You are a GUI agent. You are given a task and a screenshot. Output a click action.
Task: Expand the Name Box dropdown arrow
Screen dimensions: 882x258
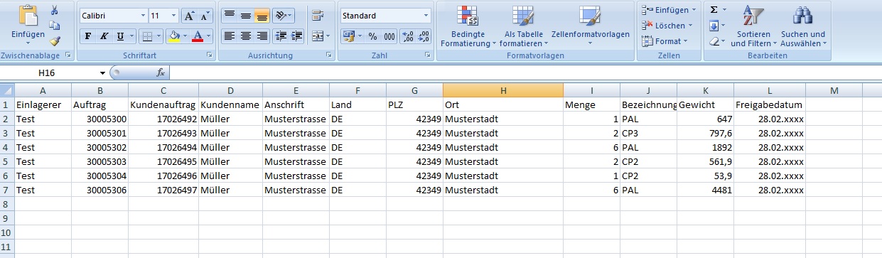(x=103, y=72)
